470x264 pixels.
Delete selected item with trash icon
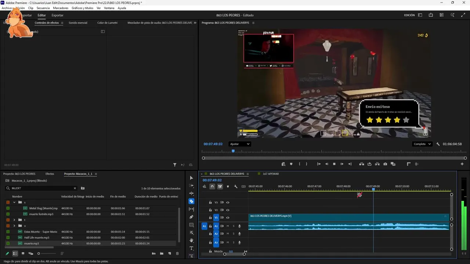177,253
